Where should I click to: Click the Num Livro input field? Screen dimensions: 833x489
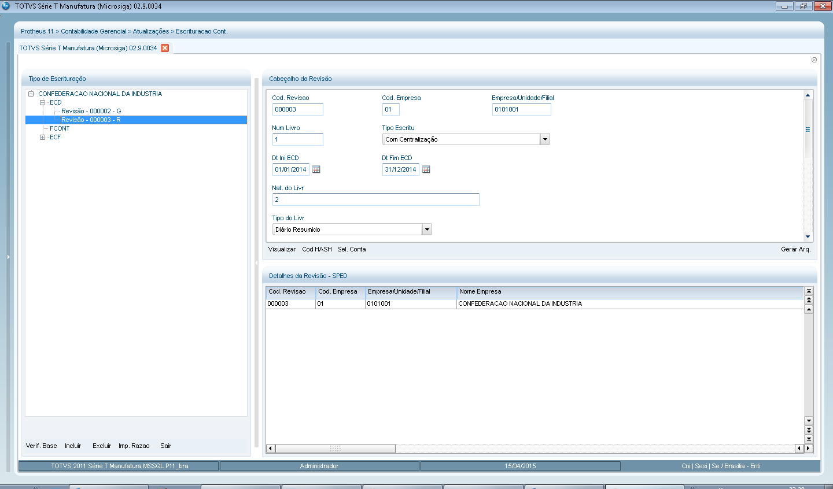point(298,139)
